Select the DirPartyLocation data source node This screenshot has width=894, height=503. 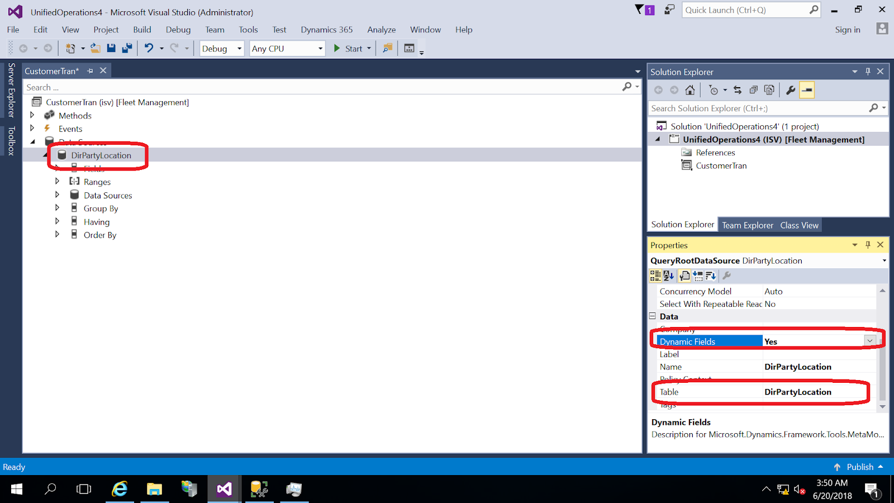click(x=101, y=155)
